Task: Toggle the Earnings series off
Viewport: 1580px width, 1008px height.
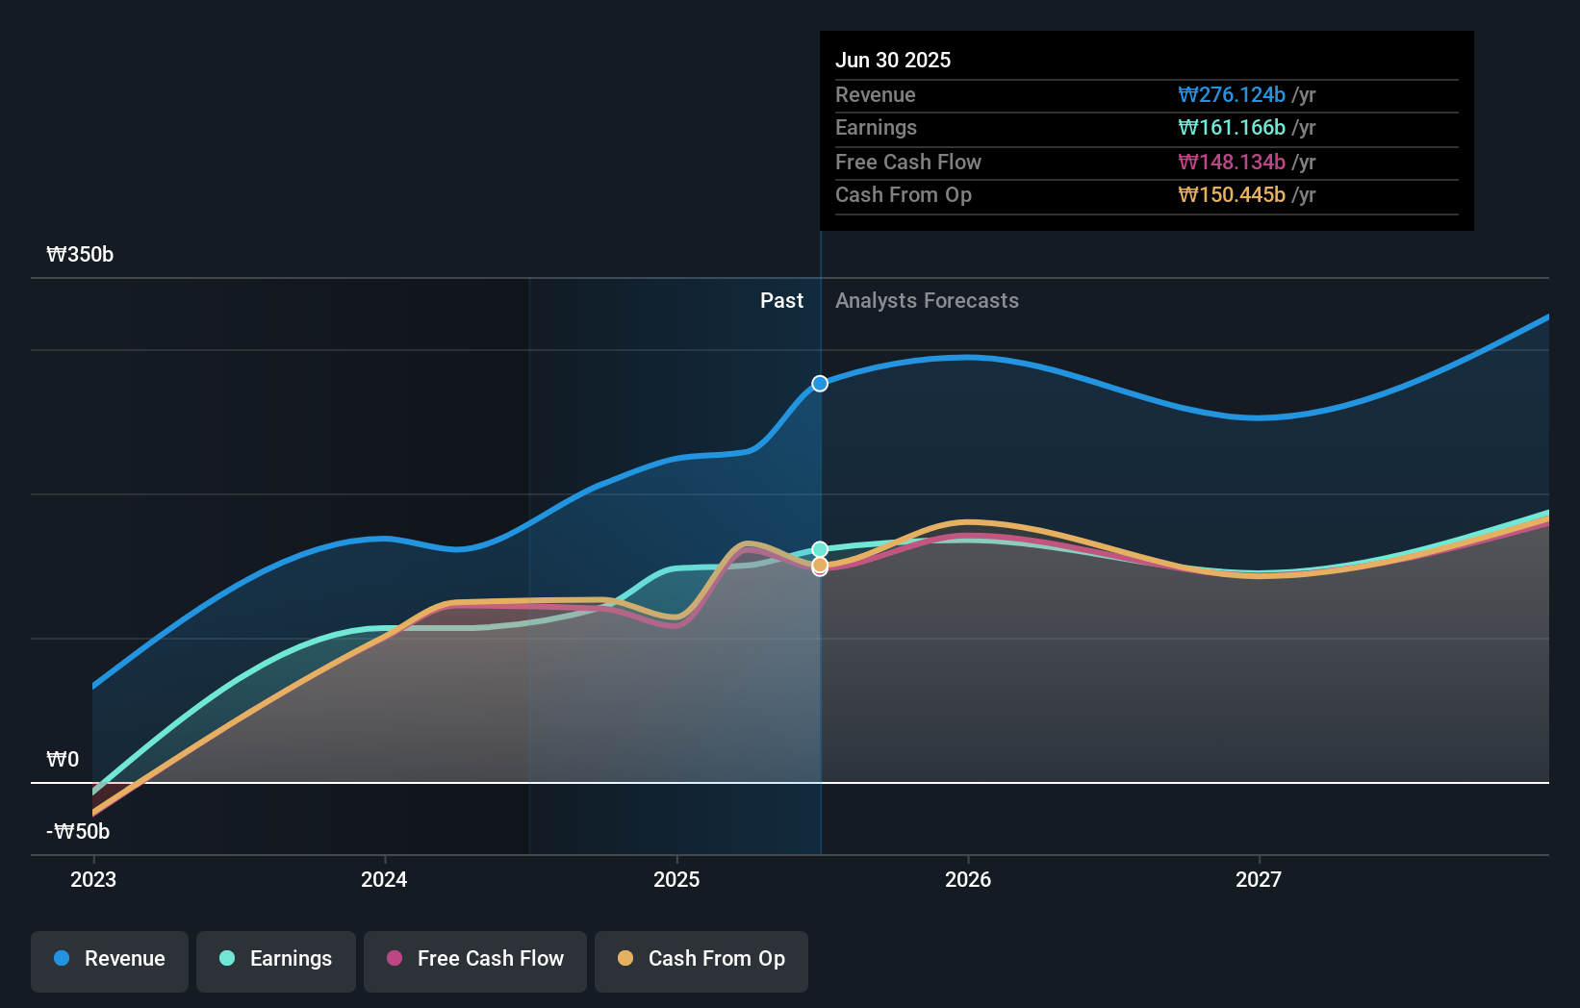Action: [x=275, y=959]
